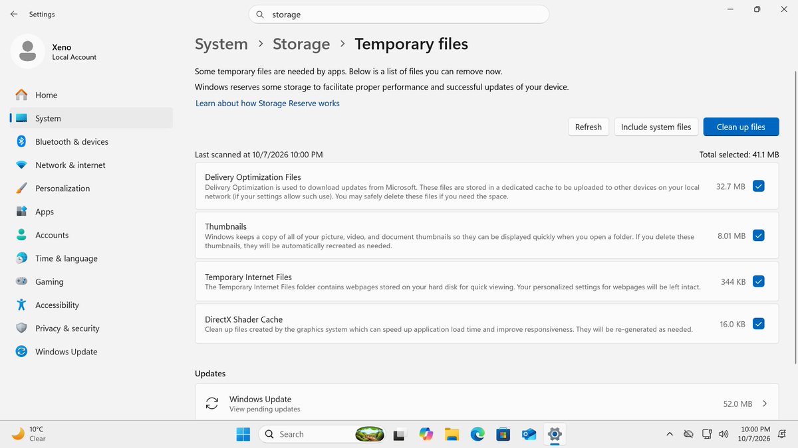Open Home in the sidebar
Image resolution: width=798 pixels, height=448 pixels.
pos(91,95)
